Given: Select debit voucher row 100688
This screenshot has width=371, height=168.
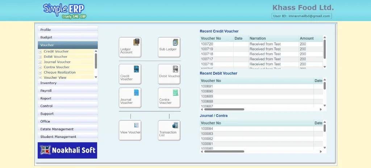Looking at the screenshot, I should pyautogui.click(x=261, y=101).
